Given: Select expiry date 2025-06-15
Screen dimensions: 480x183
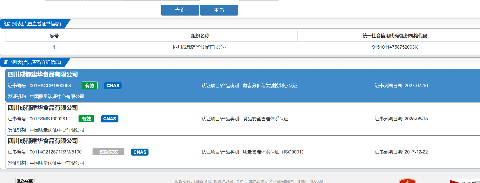Looking at the screenshot, I should [416, 119].
